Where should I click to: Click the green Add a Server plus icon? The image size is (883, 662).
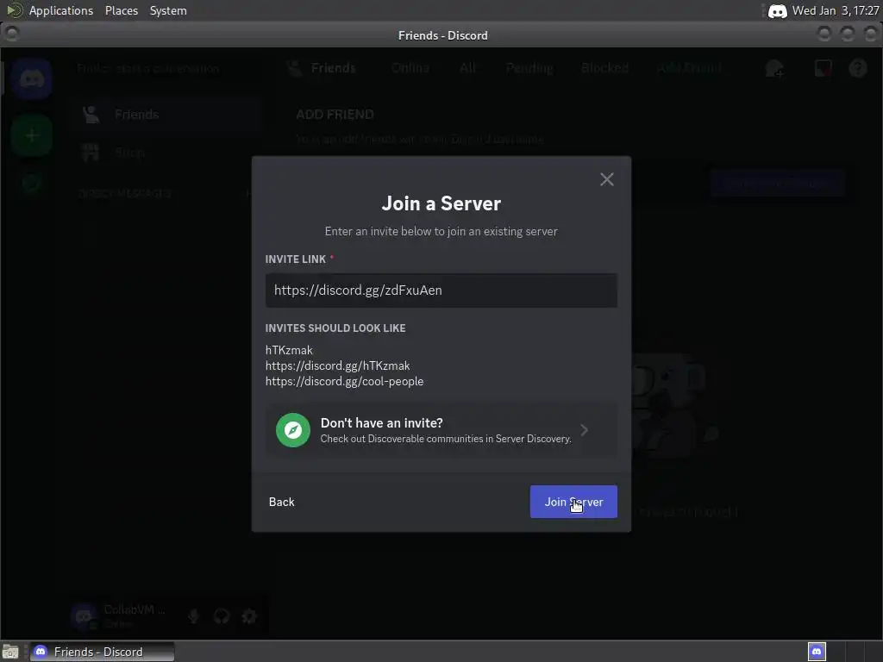click(32, 135)
